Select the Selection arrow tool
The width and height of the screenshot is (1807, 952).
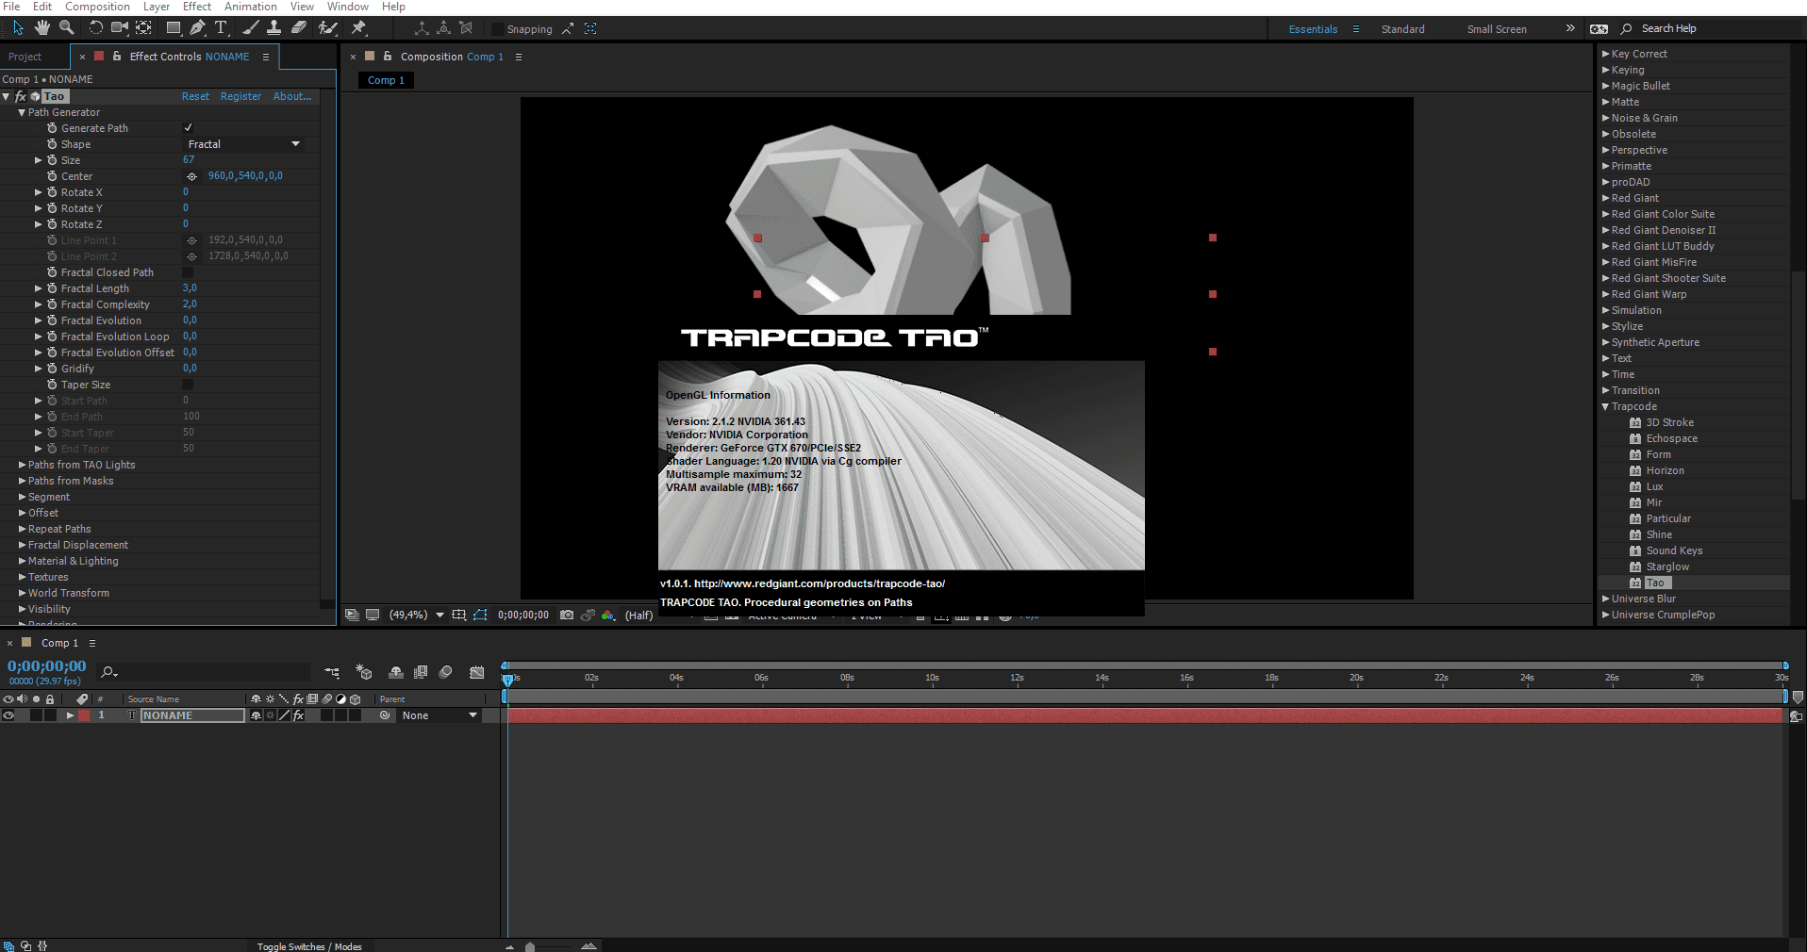pos(18,28)
